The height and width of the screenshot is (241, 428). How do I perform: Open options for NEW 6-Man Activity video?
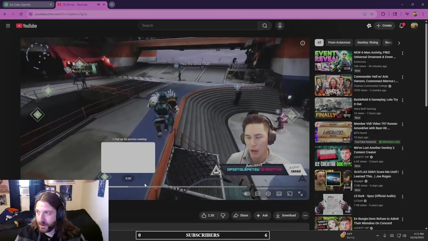(402, 53)
